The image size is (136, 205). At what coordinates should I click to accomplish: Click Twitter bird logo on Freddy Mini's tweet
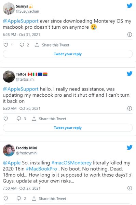pyautogui.click(x=130, y=147)
